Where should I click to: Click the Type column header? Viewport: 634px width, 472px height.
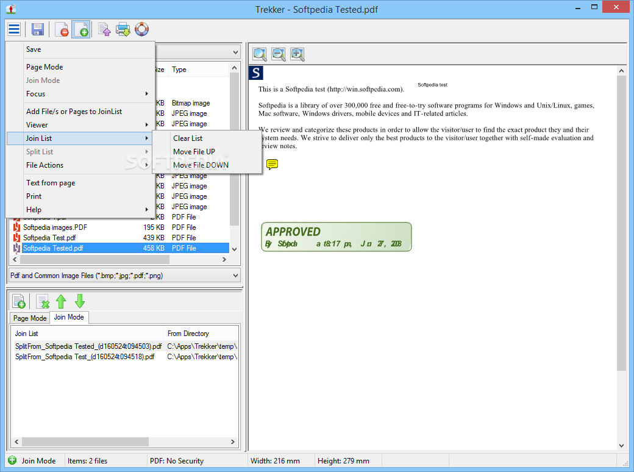tap(199, 70)
